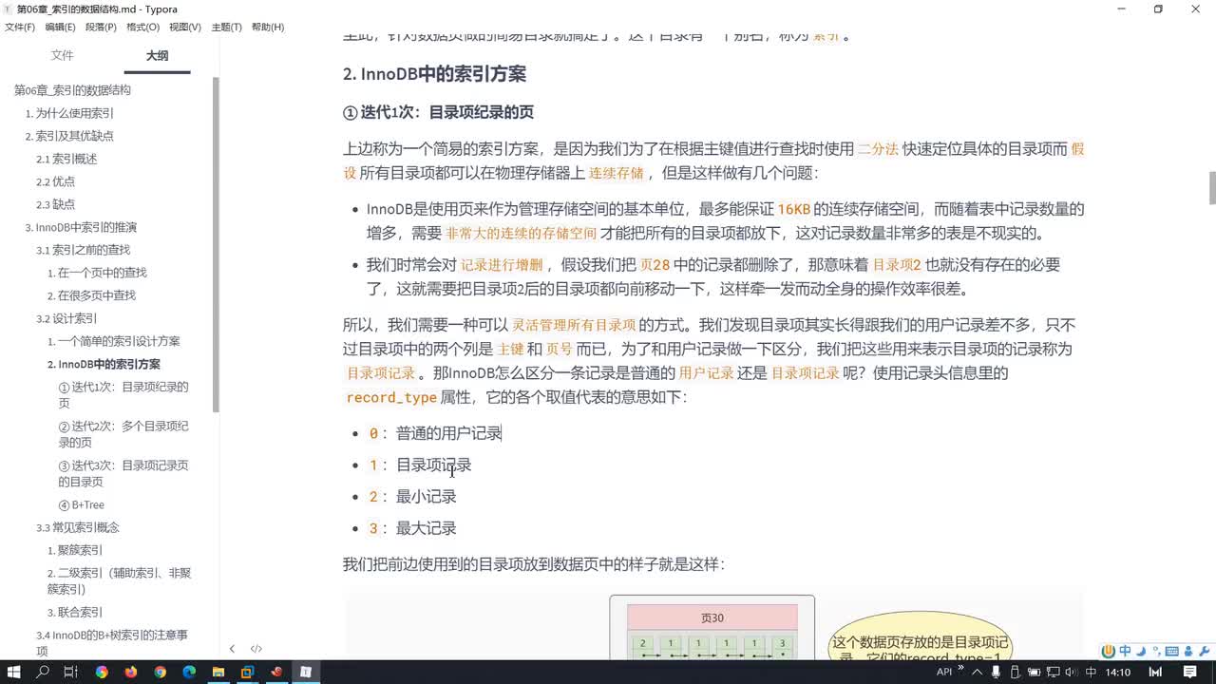Select outline item 2. InnoDB中的索引方案

click(104, 364)
